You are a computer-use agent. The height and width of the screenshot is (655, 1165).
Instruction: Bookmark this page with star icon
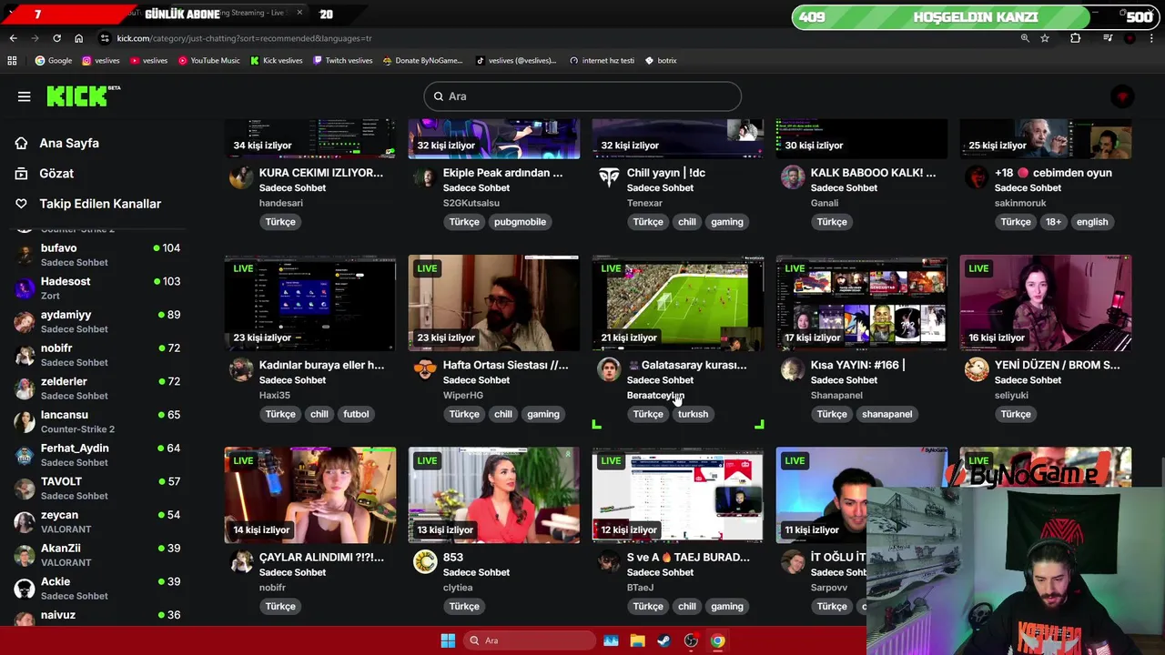[1045, 38]
